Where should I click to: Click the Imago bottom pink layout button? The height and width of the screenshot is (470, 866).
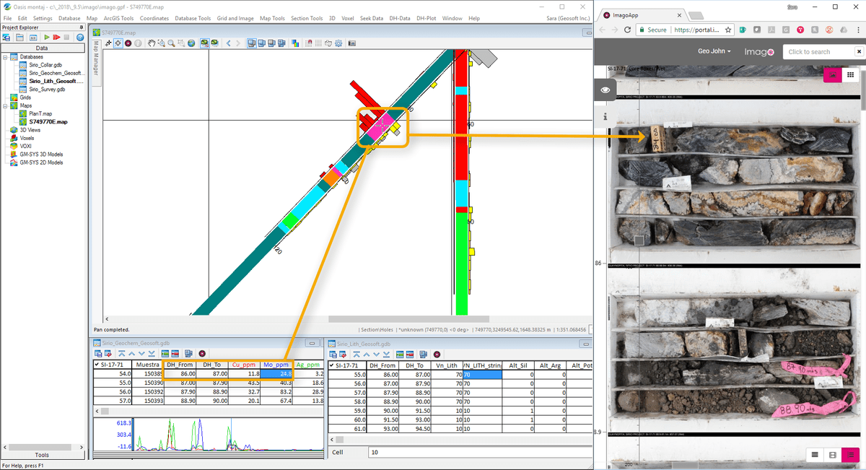[852, 455]
